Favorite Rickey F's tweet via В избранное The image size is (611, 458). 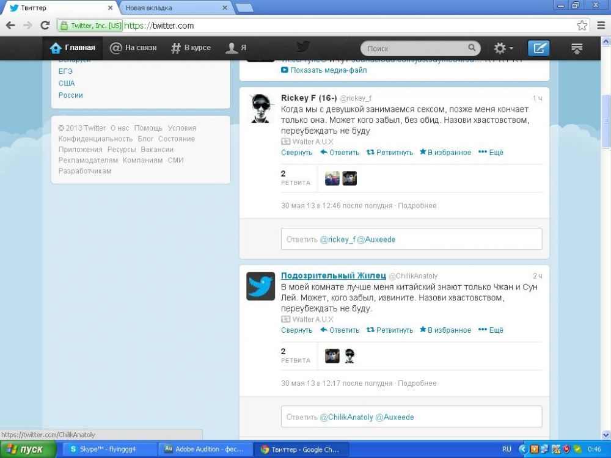445,153
